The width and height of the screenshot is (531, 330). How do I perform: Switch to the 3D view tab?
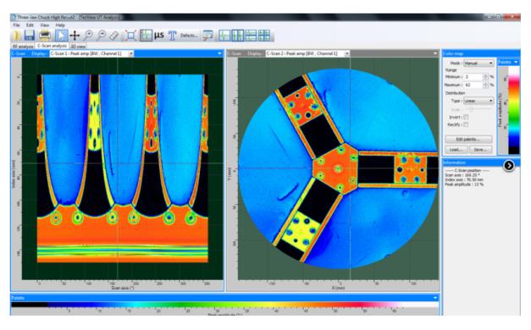coord(78,46)
